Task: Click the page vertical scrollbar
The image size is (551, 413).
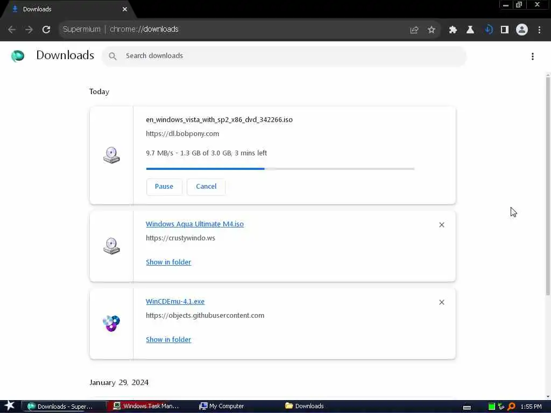Action: click(x=548, y=186)
